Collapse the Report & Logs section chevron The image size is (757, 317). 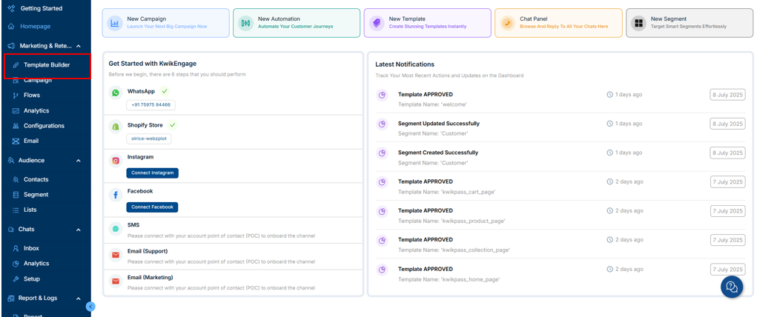pyautogui.click(x=79, y=298)
